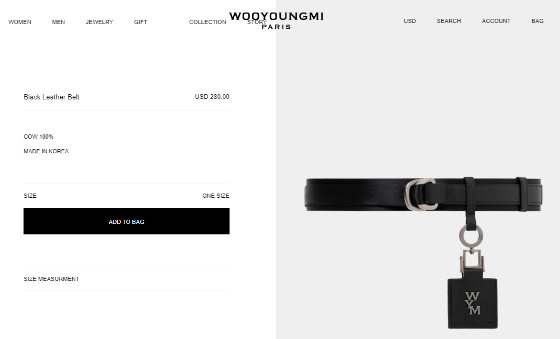Open the shopping BAG
Screen dimensions: 560x339
click(538, 21)
